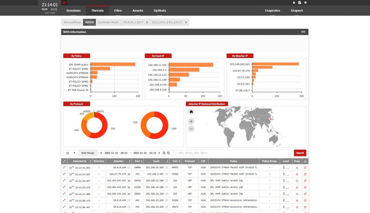This screenshot has height=213, width=370.
Task: Download Pcap for first table row
Action: coord(297,168)
